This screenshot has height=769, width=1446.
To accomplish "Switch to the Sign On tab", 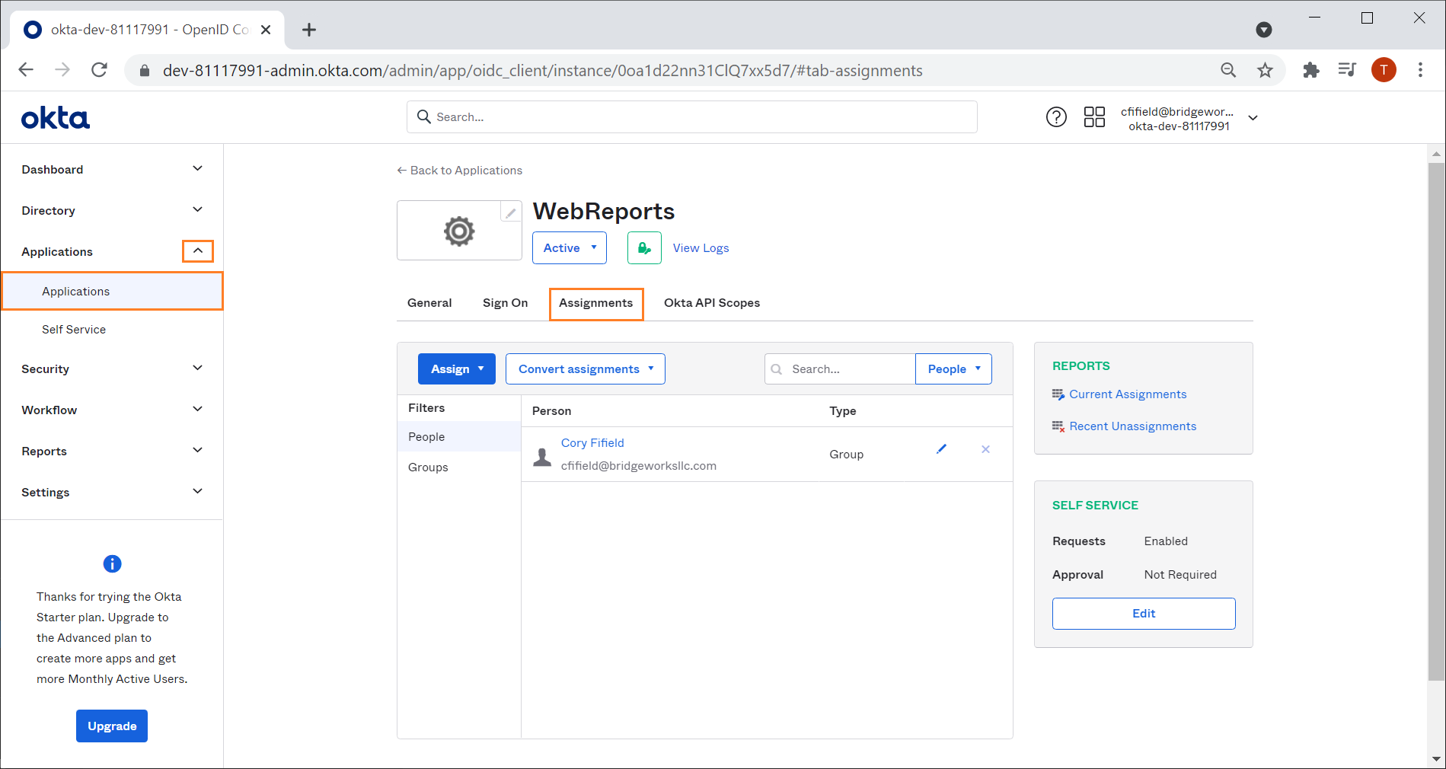I will 505,303.
